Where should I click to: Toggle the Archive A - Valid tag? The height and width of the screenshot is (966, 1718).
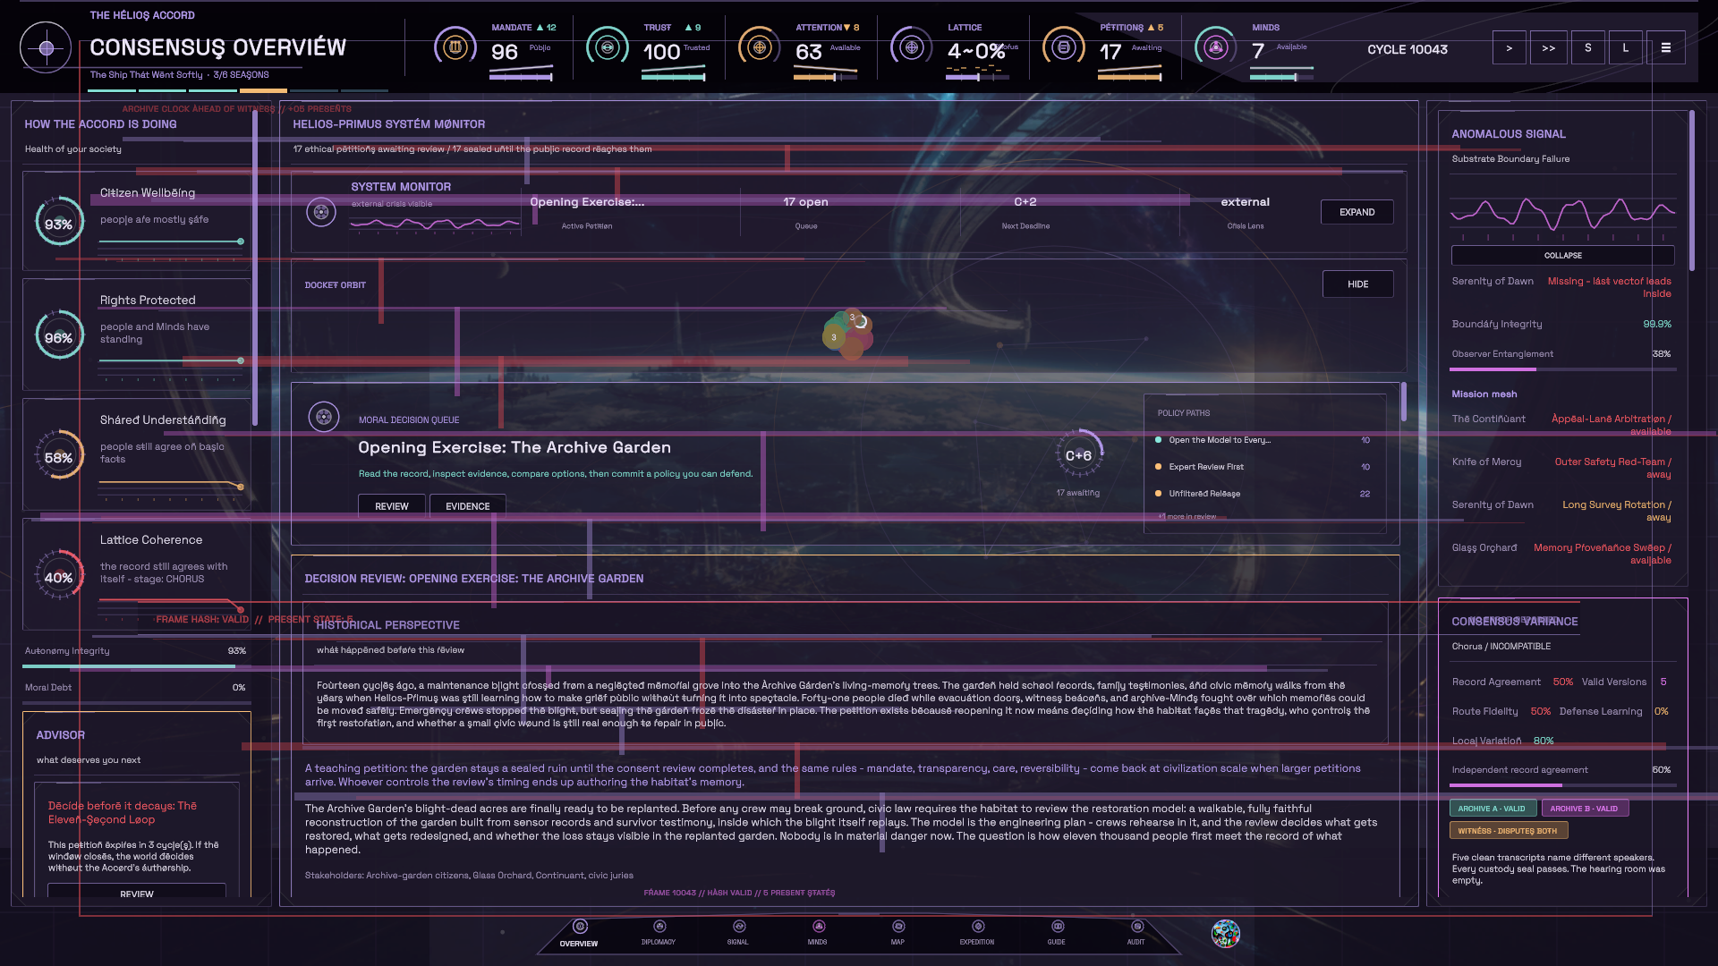pyautogui.click(x=1492, y=809)
